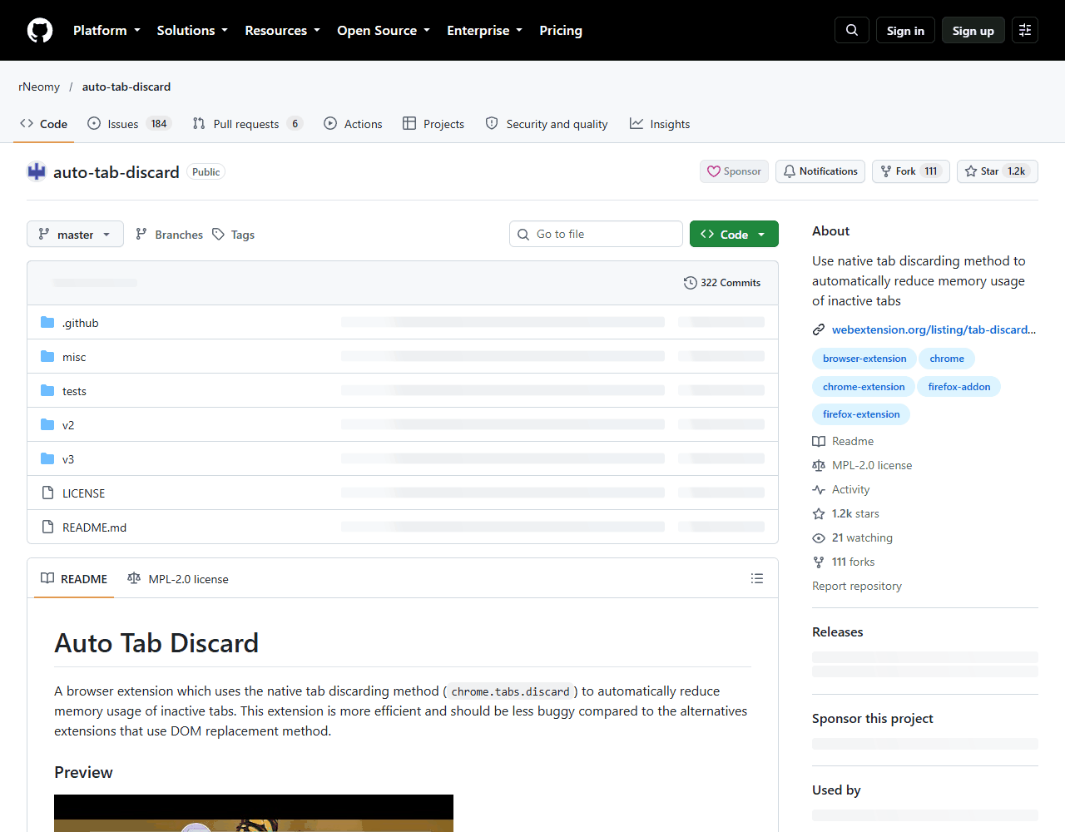The image size is (1065, 832).
Task: Open the Actions tab
Action: (x=353, y=124)
